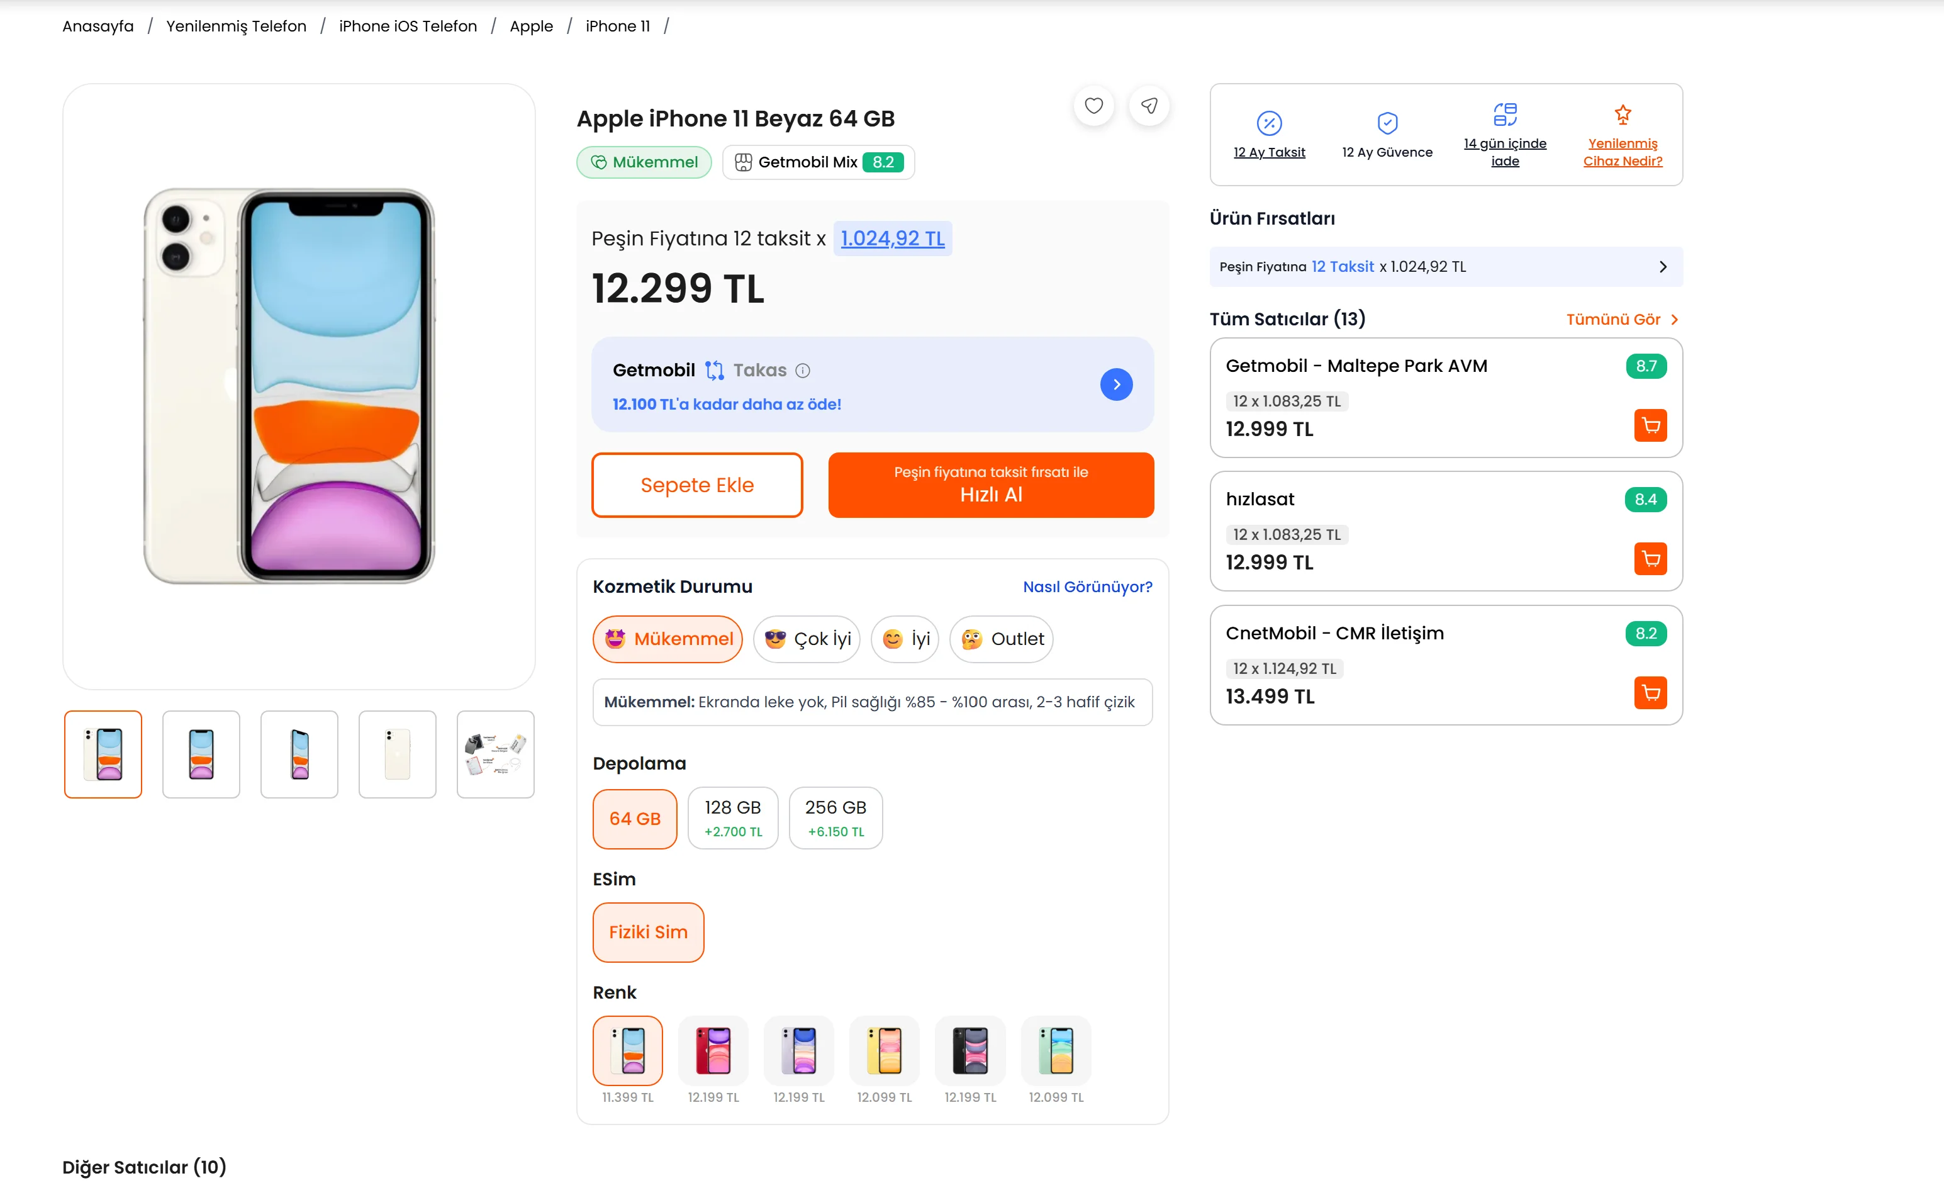Screen dimensions: 1944x1183
Task: Open Apple breadcrumb
Action: coord(531,26)
